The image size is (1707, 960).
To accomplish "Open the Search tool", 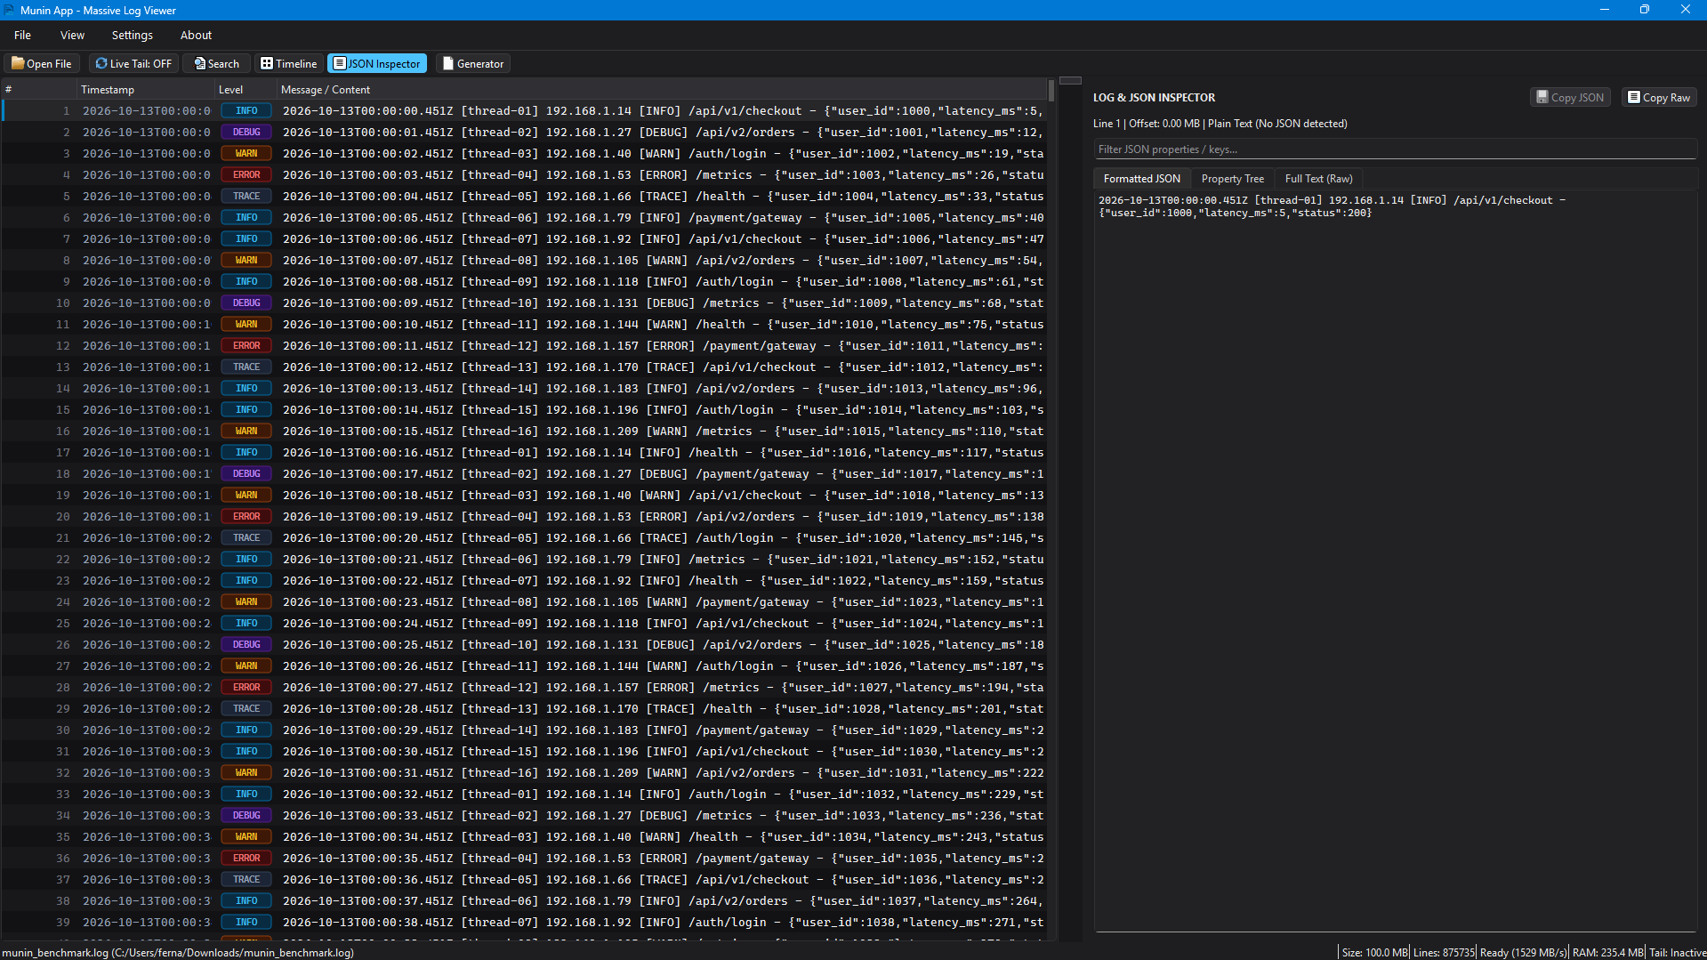I will coord(217,63).
